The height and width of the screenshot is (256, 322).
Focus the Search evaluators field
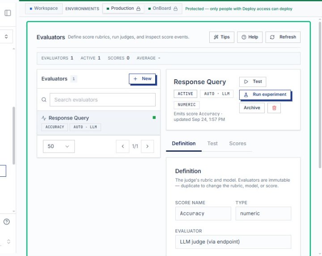coord(102,100)
